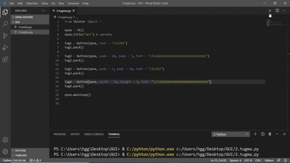Split the terminal panel
Viewport: 290px width, 163px height.
tap(263, 134)
